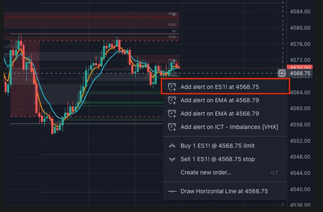Choose Sell 1 ES1! @ 4568.75 stop
The width and height of the screenshot is (323, 212).
[225, 159]
